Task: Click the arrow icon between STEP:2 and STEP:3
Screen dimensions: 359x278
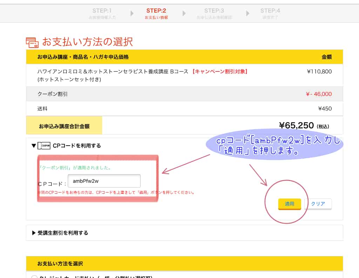Action: tap(184, 13)
